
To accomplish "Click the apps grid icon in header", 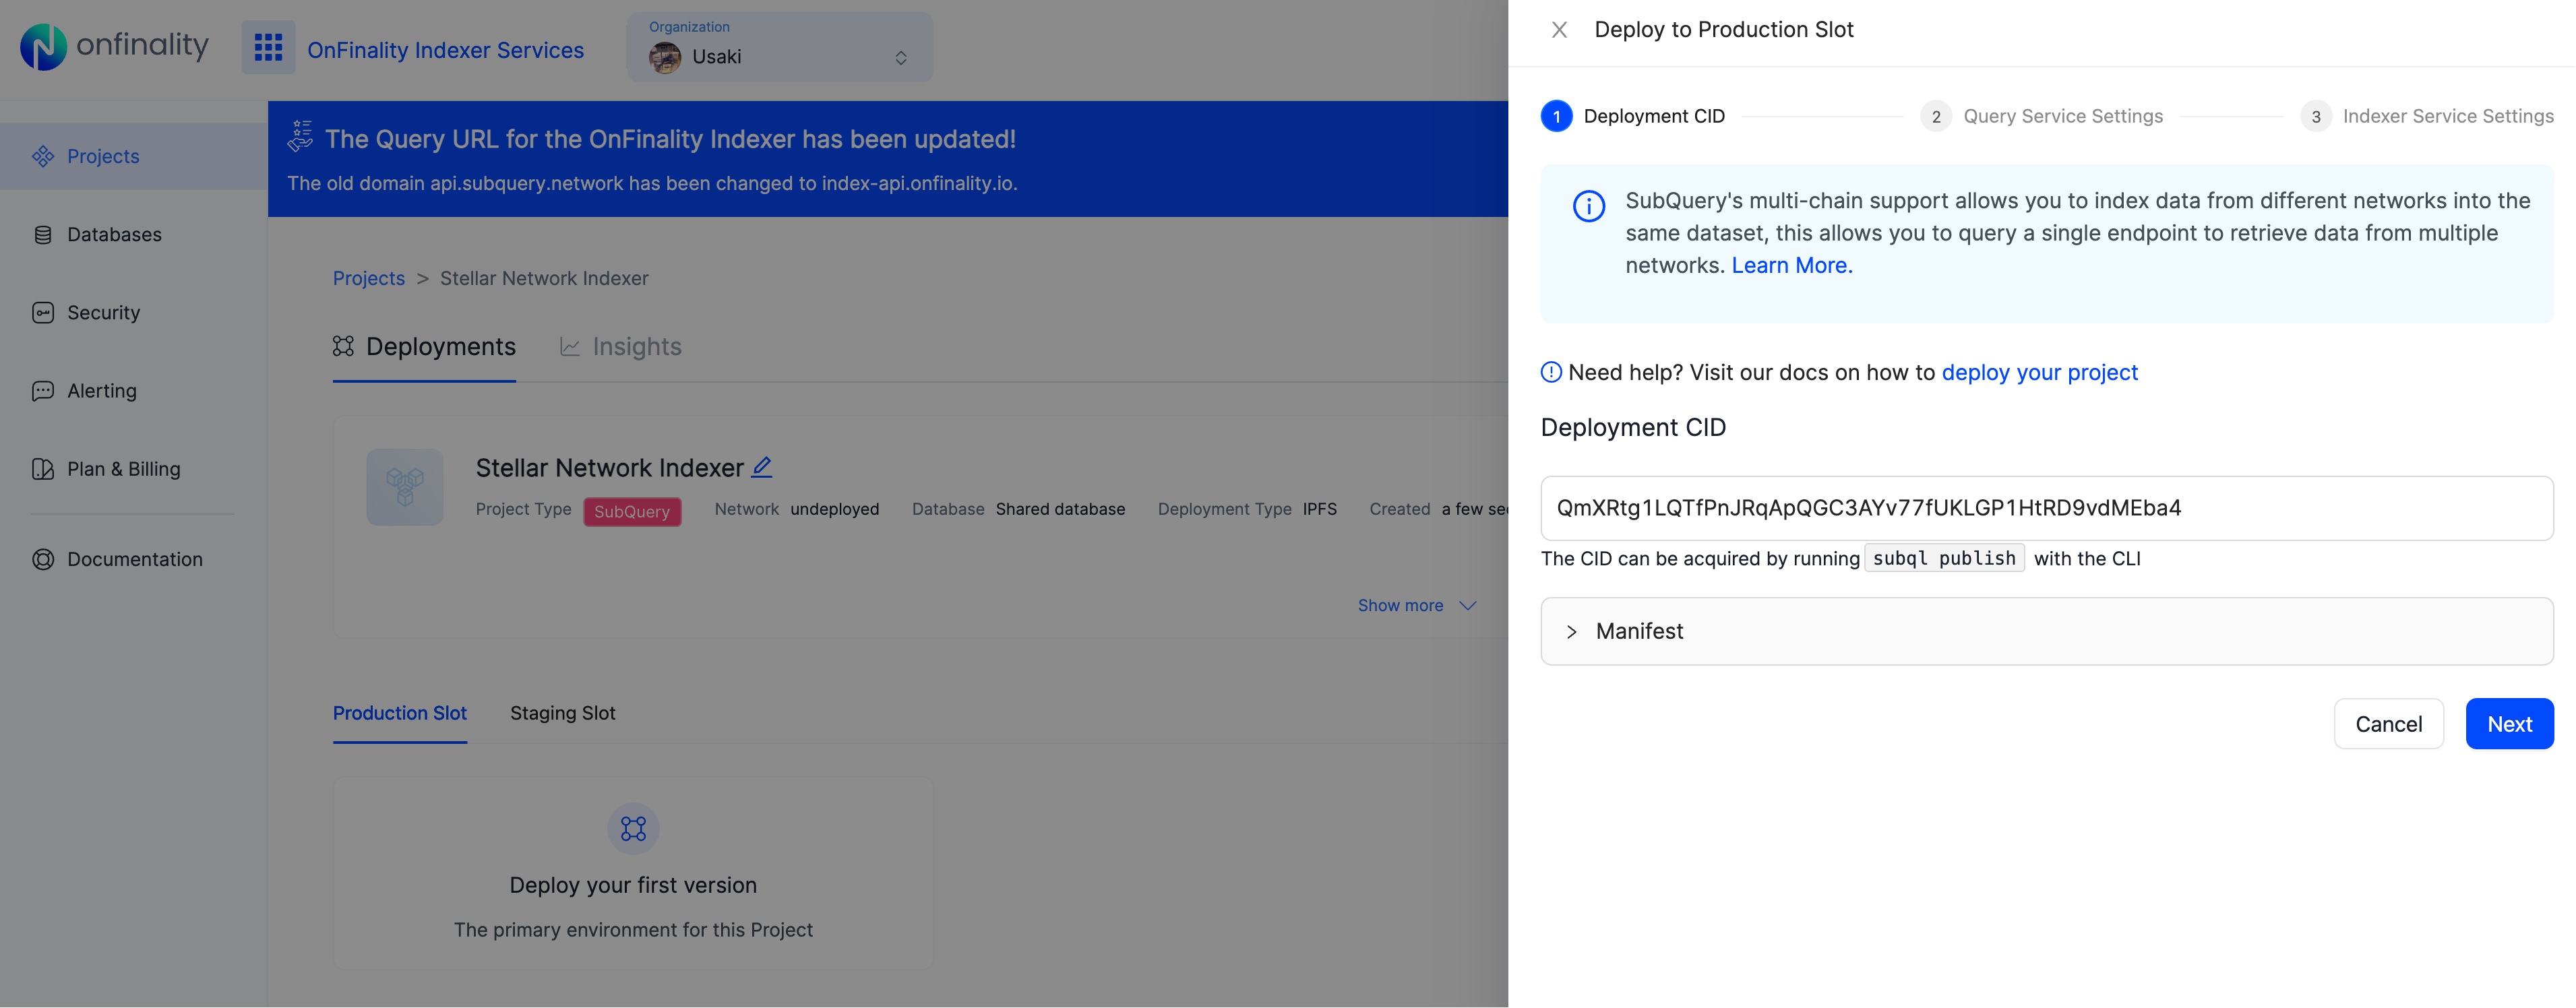I will click(268, 47).
